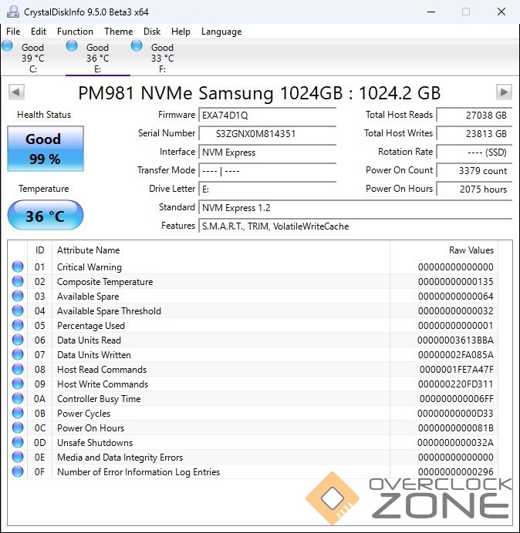
Task: Click status icon for Data Units Written
Action: tap(18, 354)
